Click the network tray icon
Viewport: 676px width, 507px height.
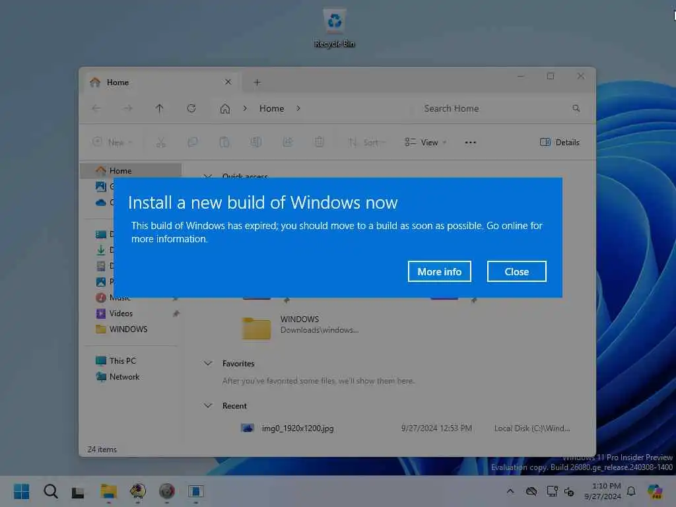click(553, 491)
